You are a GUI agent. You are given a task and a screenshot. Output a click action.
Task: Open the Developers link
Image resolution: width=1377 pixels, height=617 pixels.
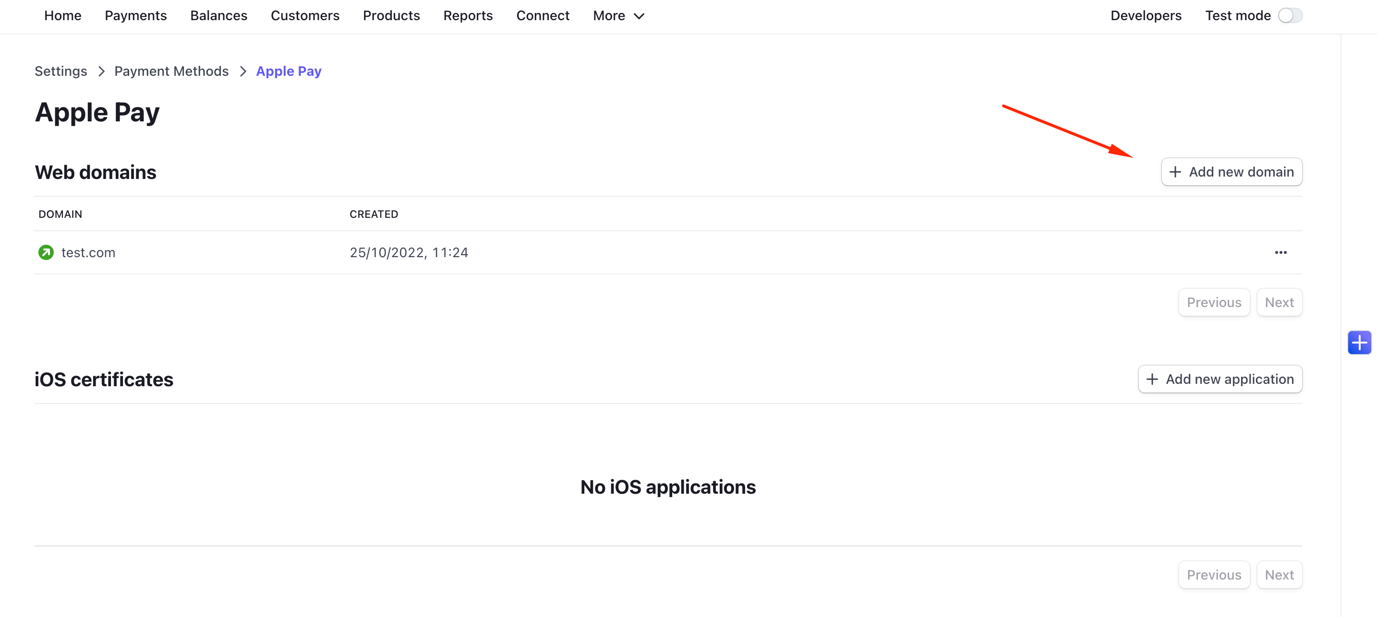click(x=1146, y=15)
